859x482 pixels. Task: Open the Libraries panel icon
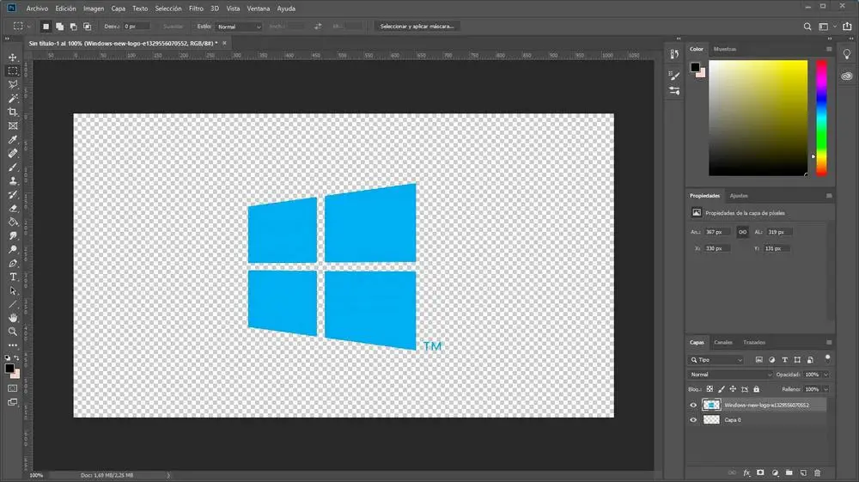point(847,76)
